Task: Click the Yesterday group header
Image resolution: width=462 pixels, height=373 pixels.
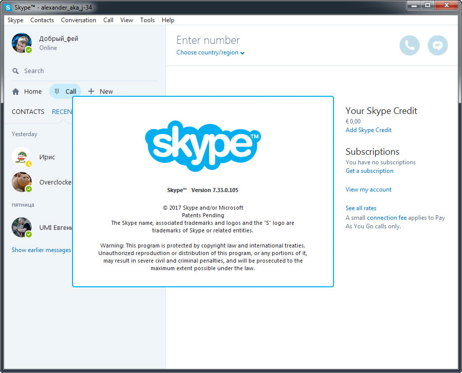Action: tap(25, 134)
